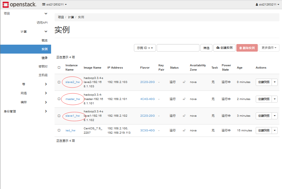The height and width of the screenshot is (189, 282).
Task: Click 项目 in the breadcrumb
Action: pyautogui.click(x=61, y=17)
